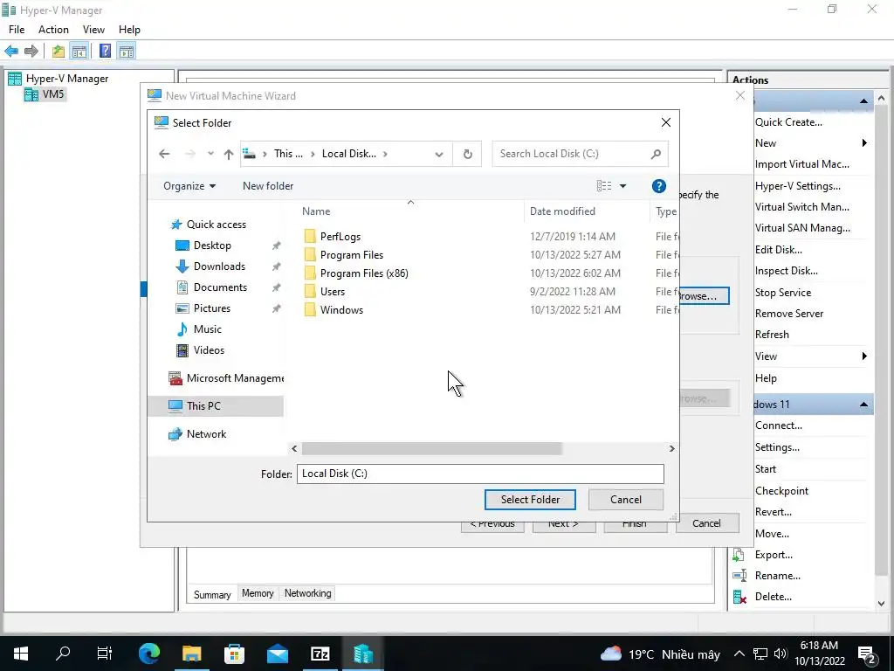Click the Up arrow in Select Folder navigation
The image size is (894, 671).
tap(228, 154)
